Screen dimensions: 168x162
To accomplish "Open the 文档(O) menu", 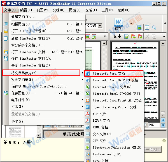I will tap(59, 10).
